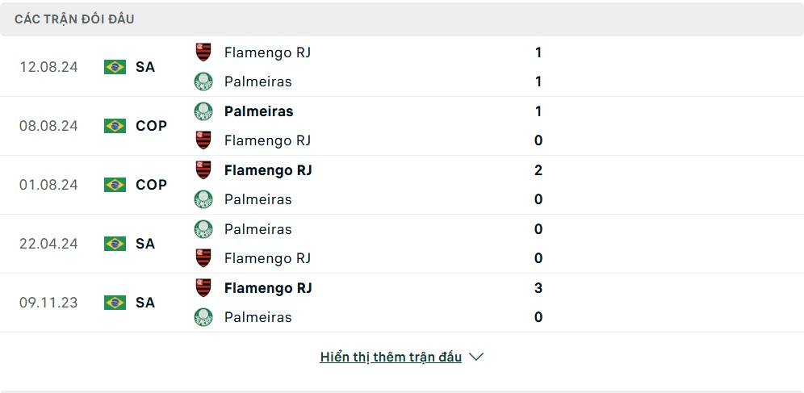Click Brazil flag next to 22.04.24

[x=115, y=244]
